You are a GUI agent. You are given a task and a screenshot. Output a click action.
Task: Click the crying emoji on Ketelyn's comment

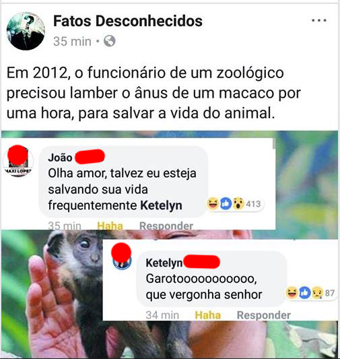pyautogui.click(x=317, y=292)
